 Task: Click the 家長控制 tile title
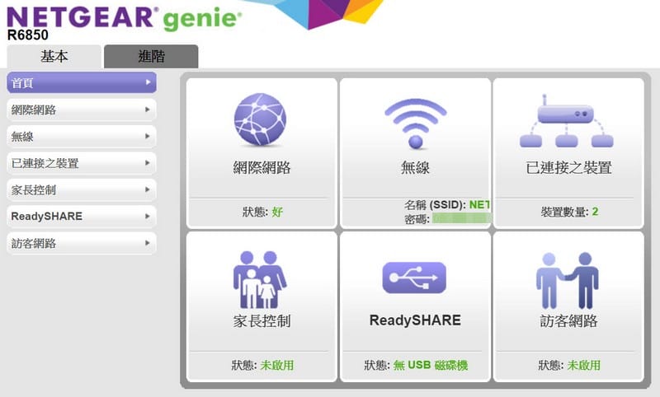point(262,321)
